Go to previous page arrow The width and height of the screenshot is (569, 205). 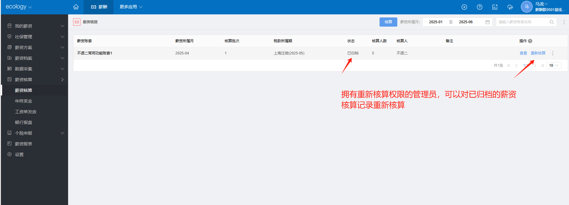point(516,65)
